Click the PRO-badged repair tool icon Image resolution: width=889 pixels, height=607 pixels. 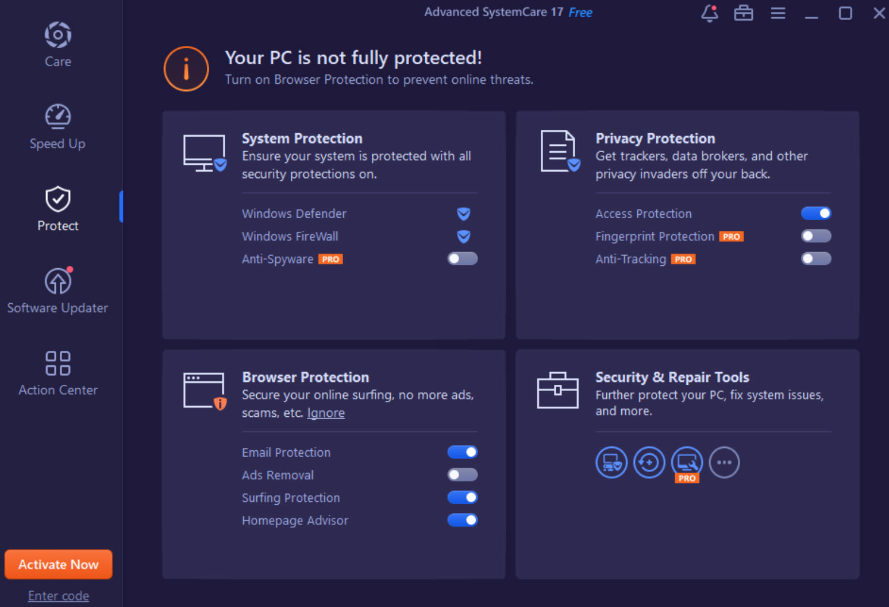click(x=687, y=462)
